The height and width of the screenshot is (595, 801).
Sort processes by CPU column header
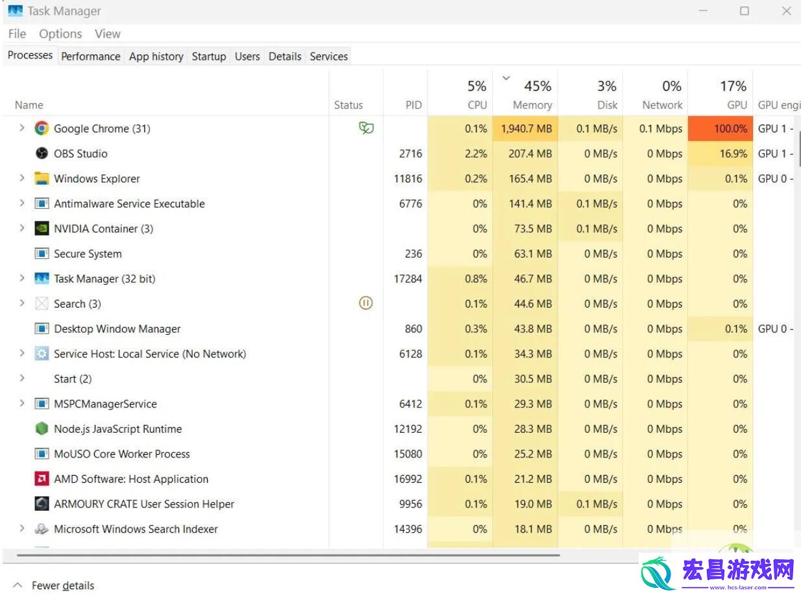coord(460,93)
